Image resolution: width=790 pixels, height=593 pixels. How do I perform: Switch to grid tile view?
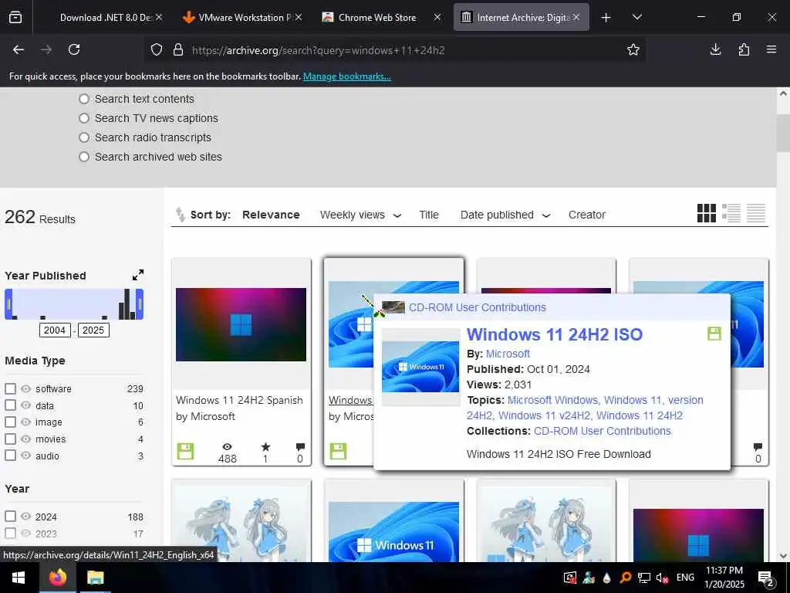707,213
